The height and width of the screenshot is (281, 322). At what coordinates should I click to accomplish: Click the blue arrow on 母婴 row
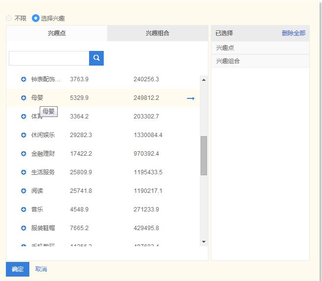tap(190, 98)
